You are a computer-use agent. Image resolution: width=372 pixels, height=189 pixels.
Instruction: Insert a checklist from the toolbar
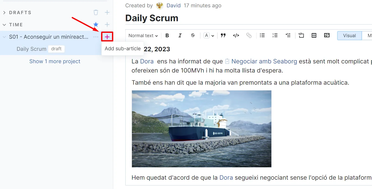coord(288,36)
